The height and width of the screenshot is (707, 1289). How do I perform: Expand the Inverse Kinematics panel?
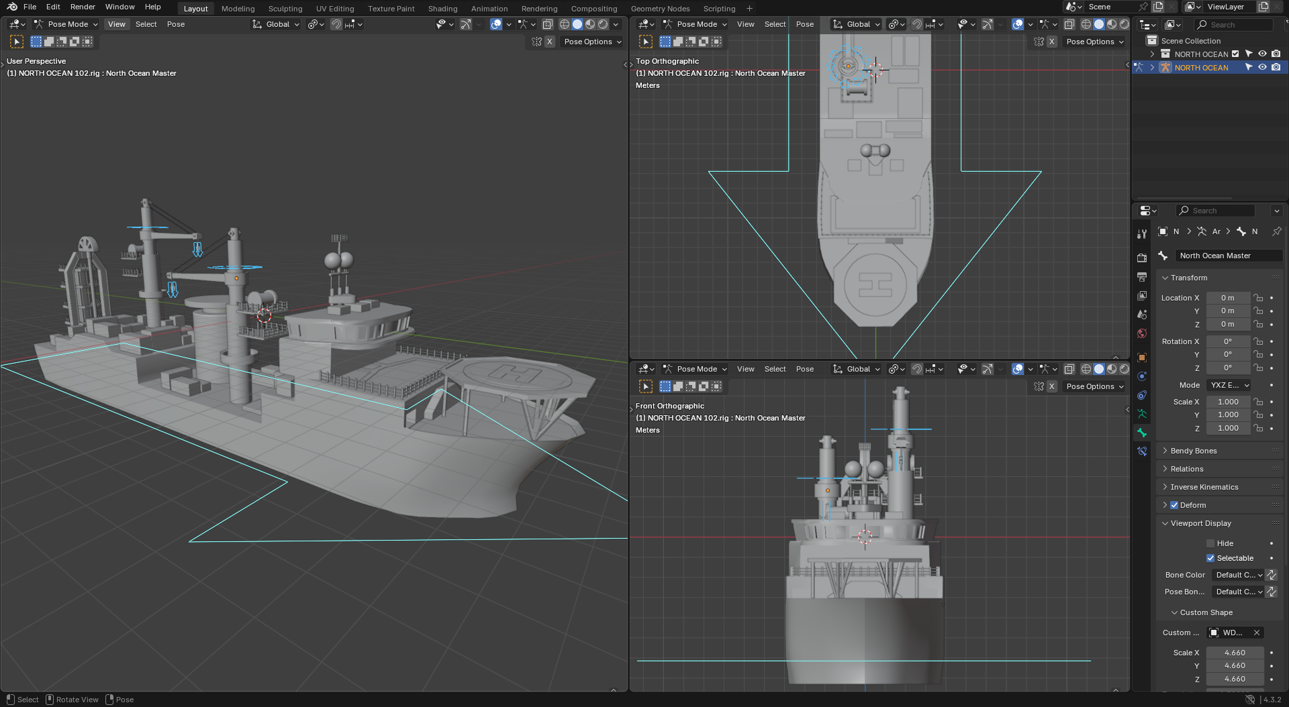click(x=1204, y=487)
